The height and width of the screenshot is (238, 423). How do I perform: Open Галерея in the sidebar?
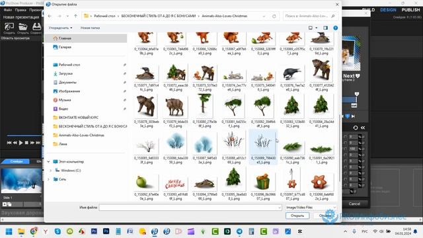(65, 47)
